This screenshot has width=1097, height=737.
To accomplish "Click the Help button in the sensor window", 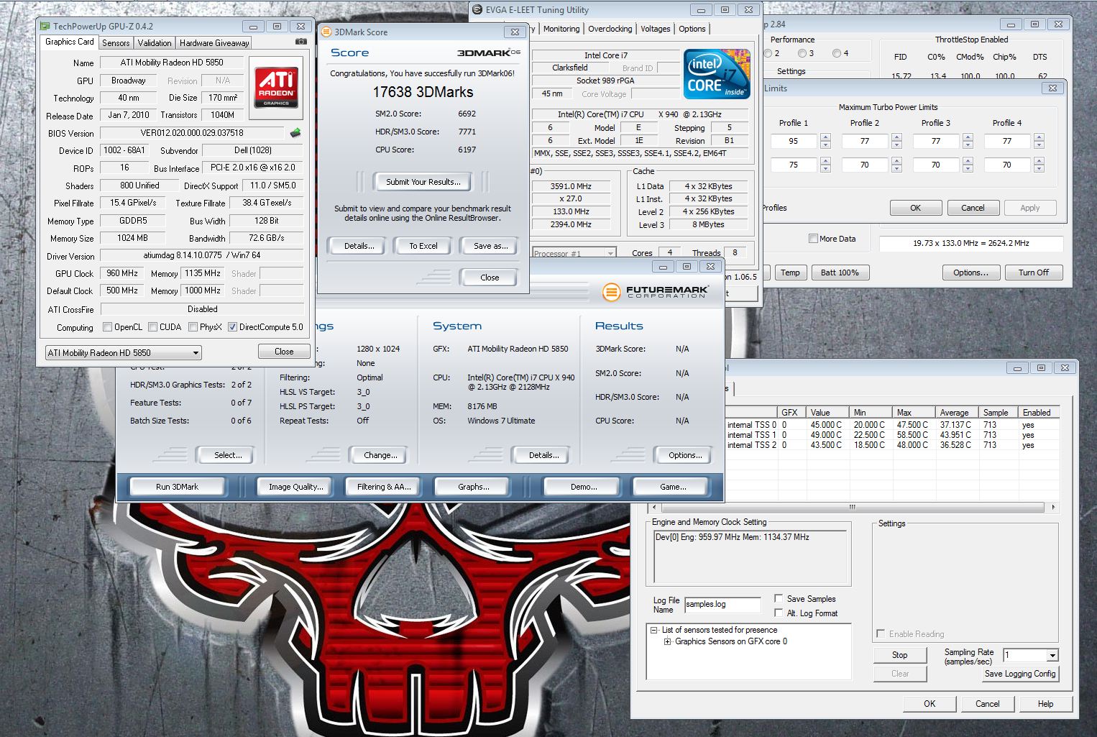I will coord(1045,704).
